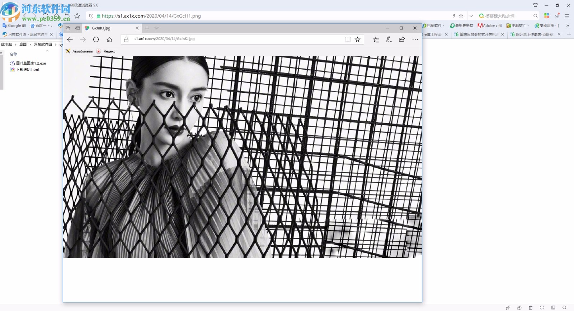The image size is (574, 311).
Task: Expand 360 address bar history dropdown
Action: pos(471,16)
